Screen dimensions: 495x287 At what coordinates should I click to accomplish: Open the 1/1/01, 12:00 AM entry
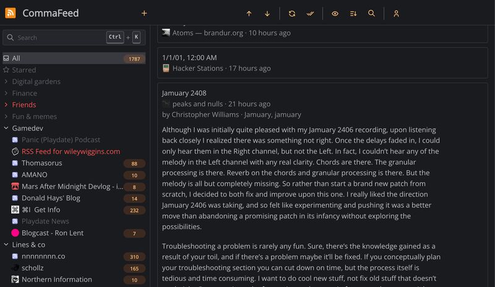tap(322, 63)
